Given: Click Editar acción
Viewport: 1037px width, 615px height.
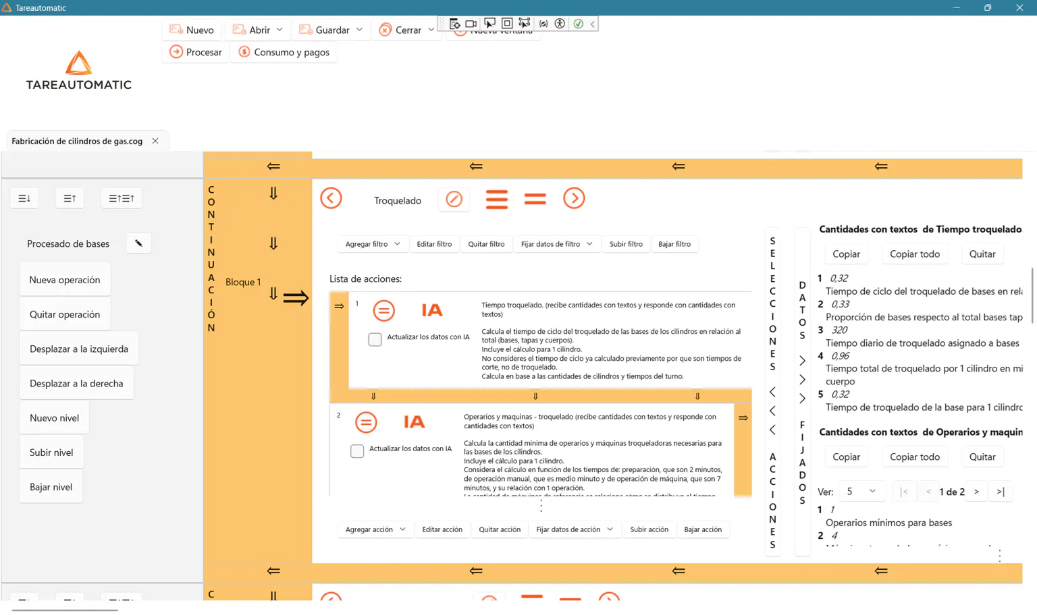Looking at the screenshot, I should [x=442, y=529].
